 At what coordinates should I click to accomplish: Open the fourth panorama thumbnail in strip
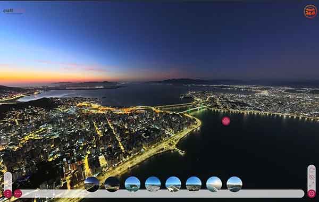[153, 184]
